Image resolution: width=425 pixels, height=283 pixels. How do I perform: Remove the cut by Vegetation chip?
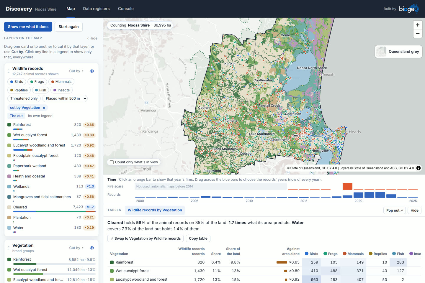click(44, 108)
